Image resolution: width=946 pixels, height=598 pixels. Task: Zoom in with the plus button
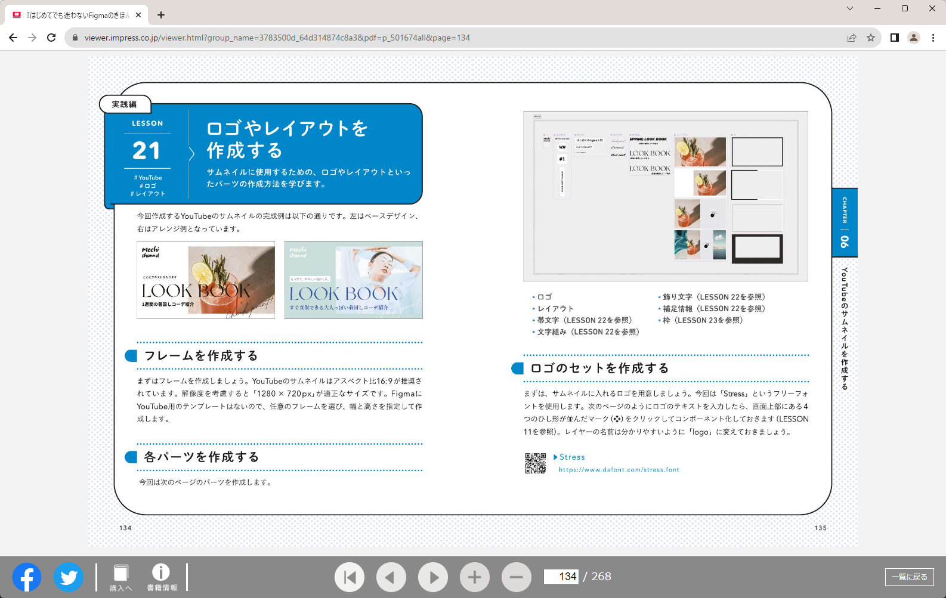point(475,577)
